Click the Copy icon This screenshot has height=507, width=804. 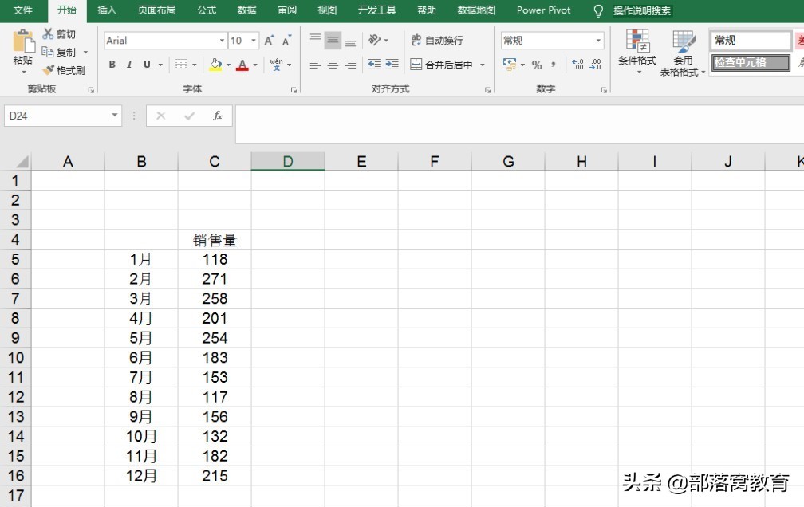(48, 52)
